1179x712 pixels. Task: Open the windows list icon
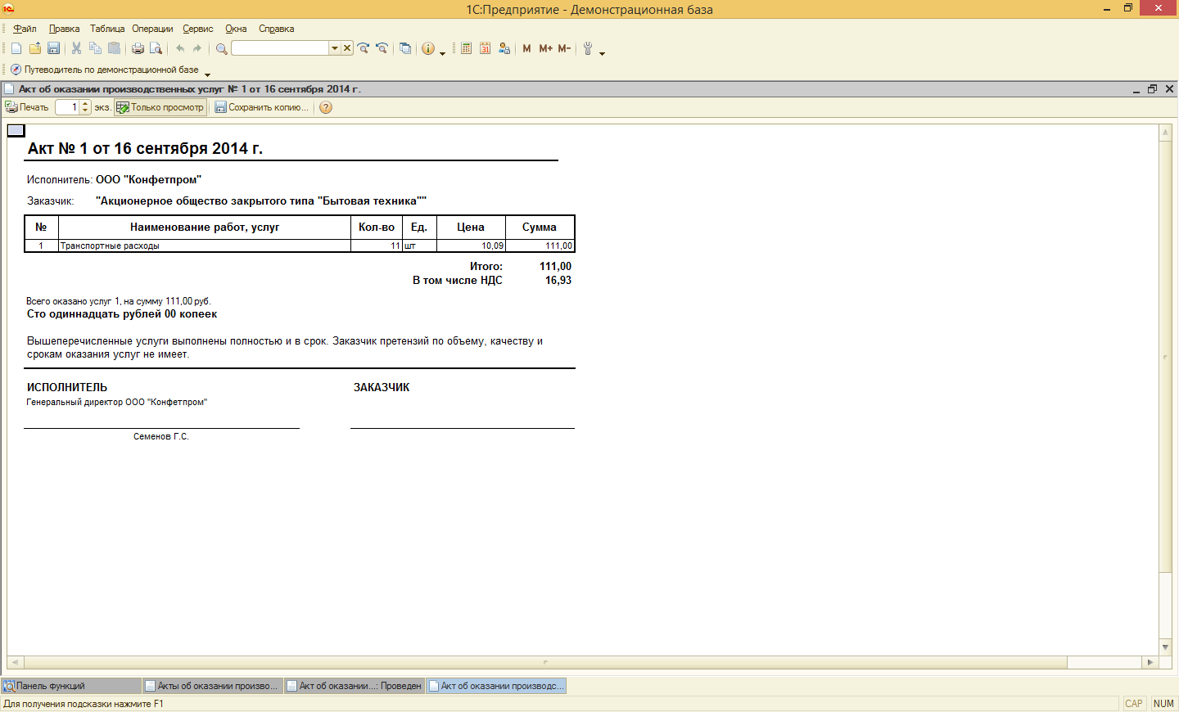[x=405, y=48]
